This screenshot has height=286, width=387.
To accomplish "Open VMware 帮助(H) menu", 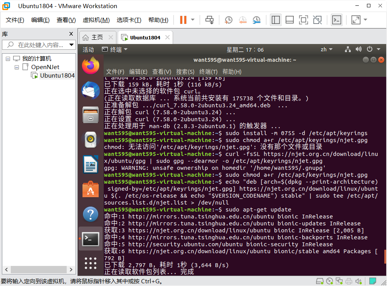I will [x=158, y=20].
